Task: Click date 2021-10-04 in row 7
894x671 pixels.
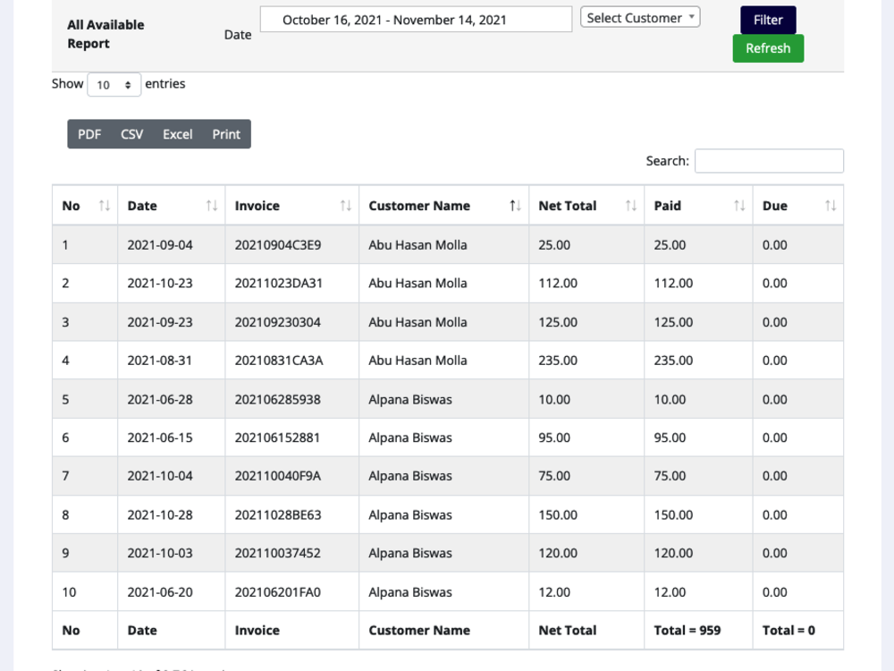Action: (x=160, y=476)
